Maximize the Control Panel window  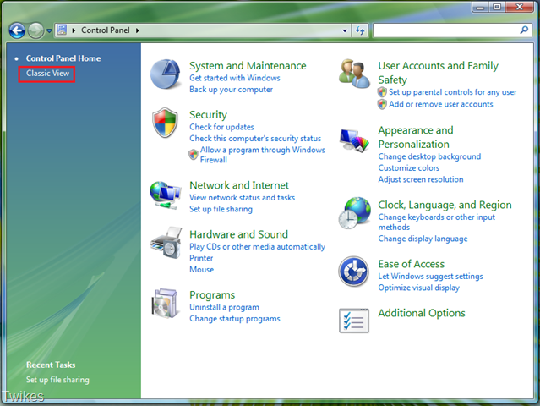point(497,7)
